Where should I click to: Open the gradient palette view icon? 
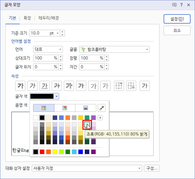(x=86, y=108)
